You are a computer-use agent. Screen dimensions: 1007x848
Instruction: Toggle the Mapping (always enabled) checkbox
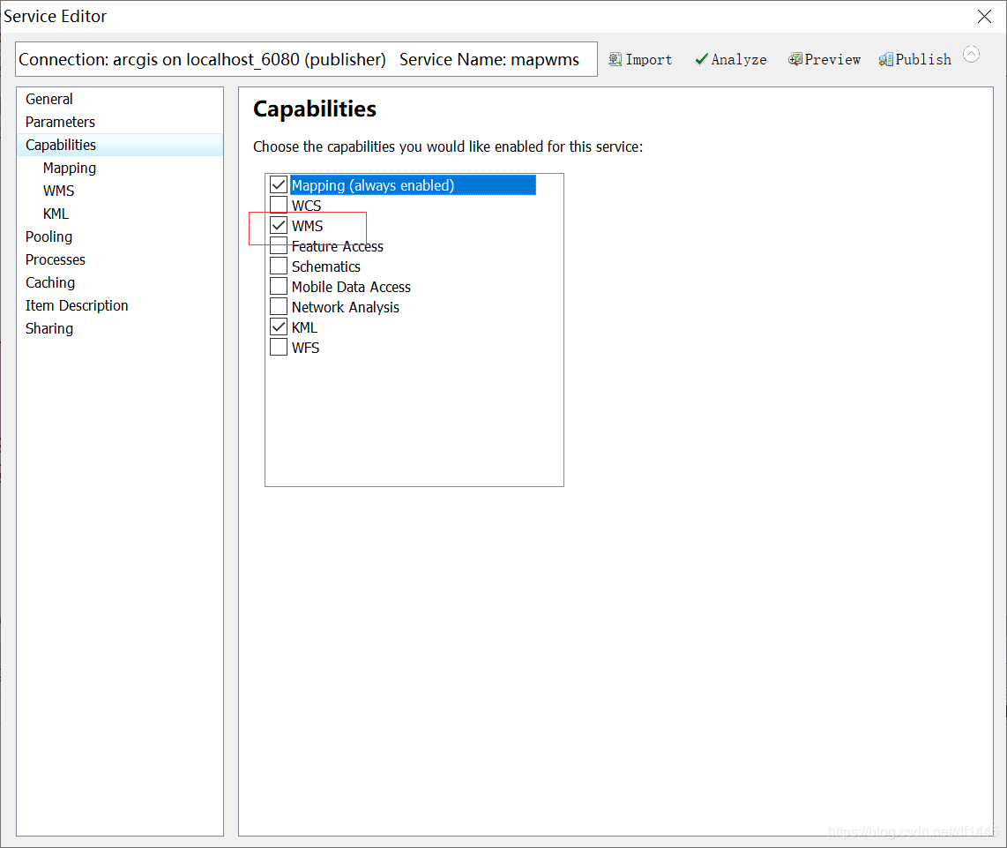278,185
